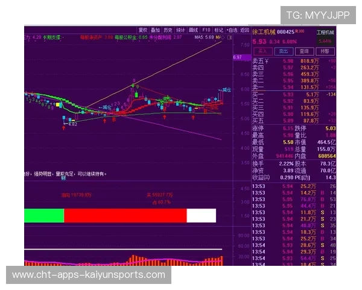The width and height of the screenshot is (362, 290).
Task: Click the 6.97 price marker on axis
Action: [237, 57]
